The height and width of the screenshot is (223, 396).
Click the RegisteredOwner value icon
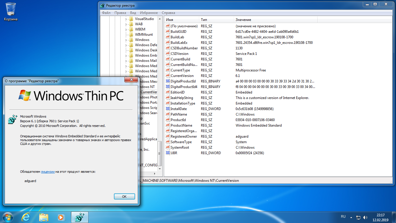pyautogui.click(x=168, y=136)
